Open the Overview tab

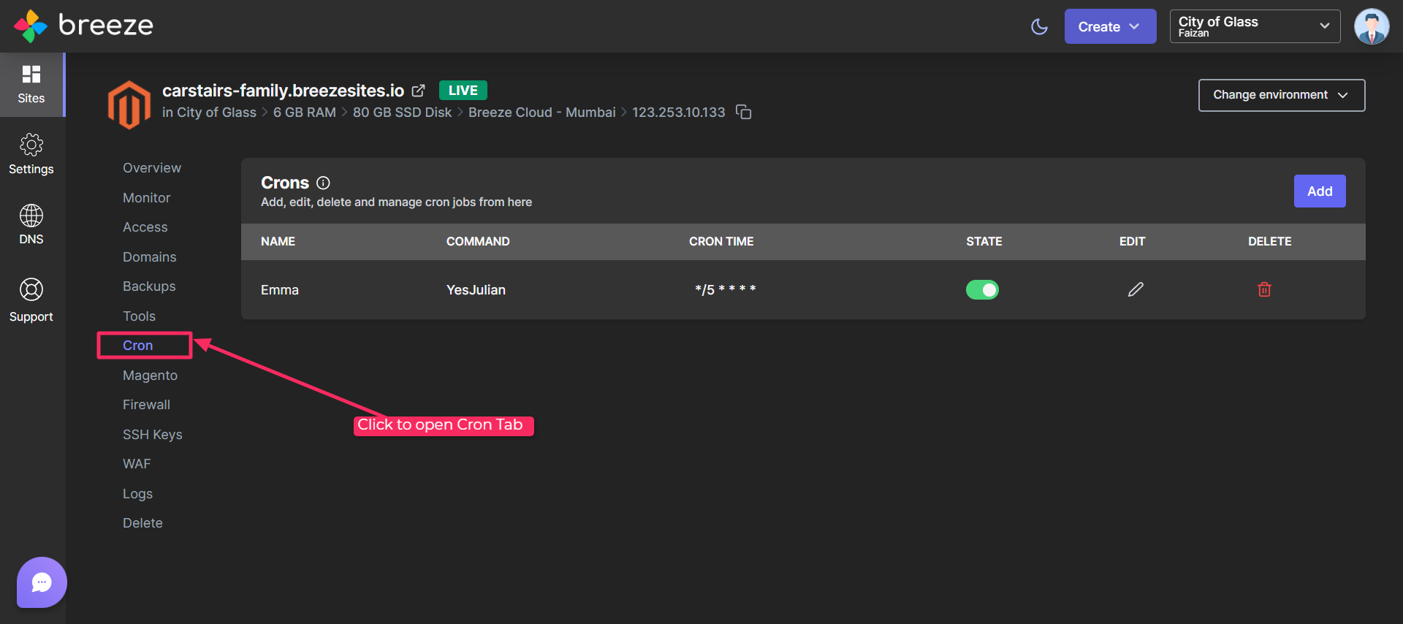coord(152,168)
